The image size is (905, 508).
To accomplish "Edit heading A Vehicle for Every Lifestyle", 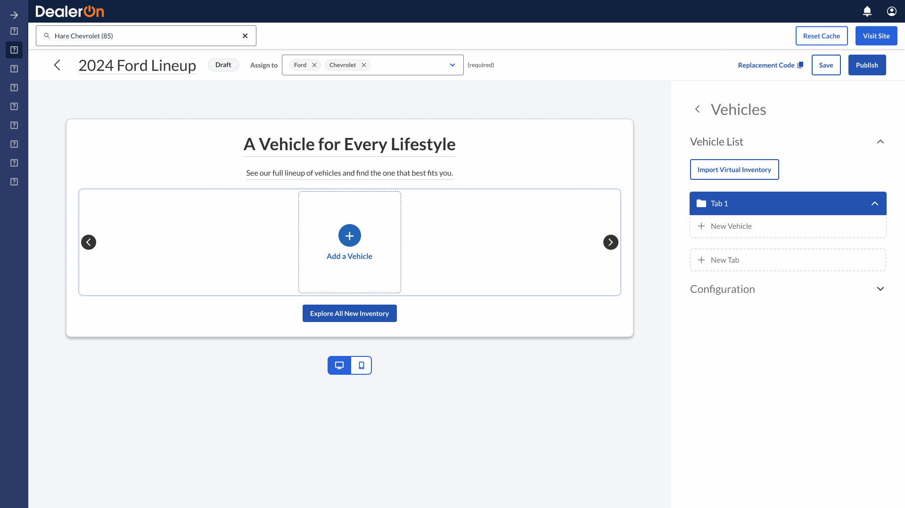I will [349, 144].
